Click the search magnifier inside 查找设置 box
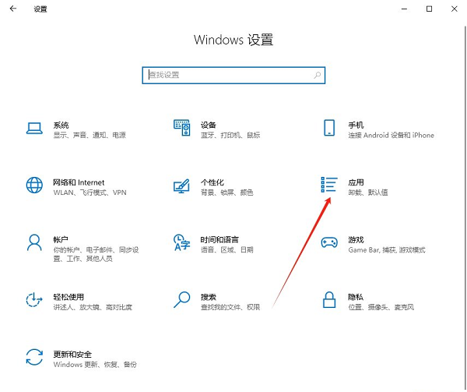 [318, 75]
